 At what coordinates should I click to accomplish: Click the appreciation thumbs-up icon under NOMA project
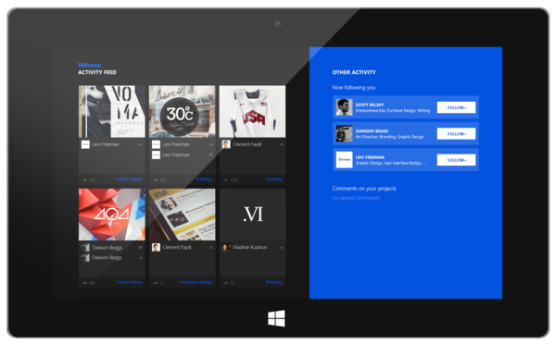pyautogui.click(x=84, y=179)
